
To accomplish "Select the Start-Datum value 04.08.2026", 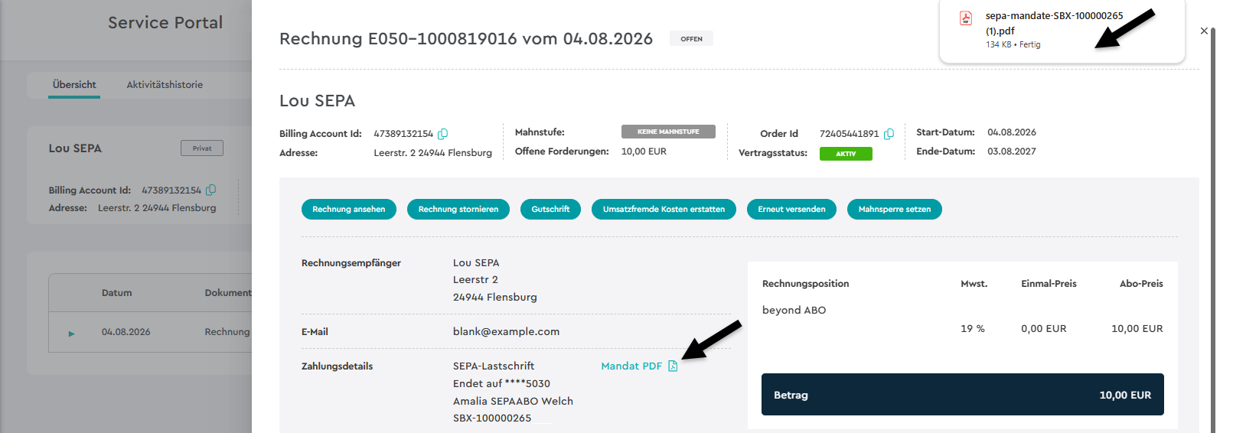I will point(1012,132).
